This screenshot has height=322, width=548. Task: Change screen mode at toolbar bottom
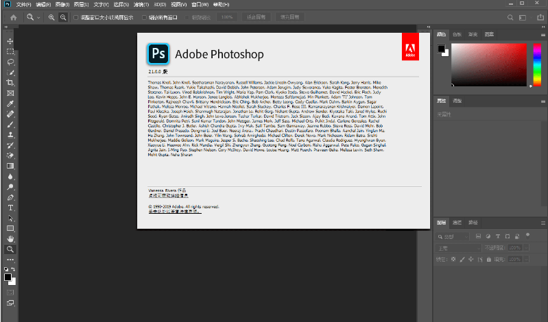click(10, 303)
